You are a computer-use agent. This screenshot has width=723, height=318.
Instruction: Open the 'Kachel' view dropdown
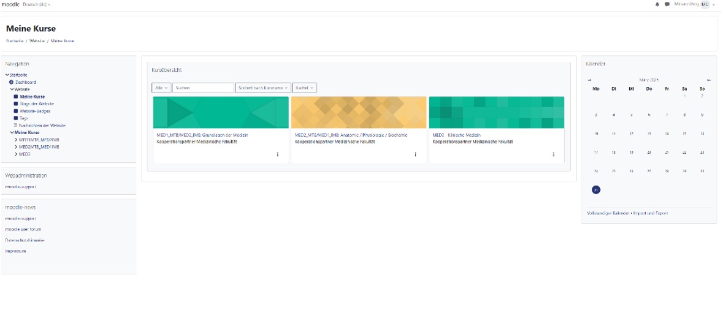point(304,88)
